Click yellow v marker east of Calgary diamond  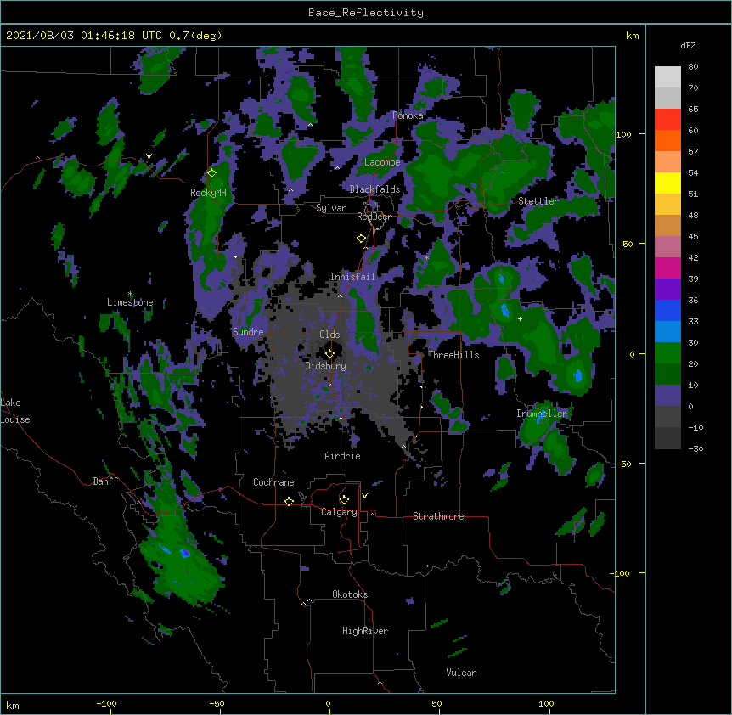[364, 496]
